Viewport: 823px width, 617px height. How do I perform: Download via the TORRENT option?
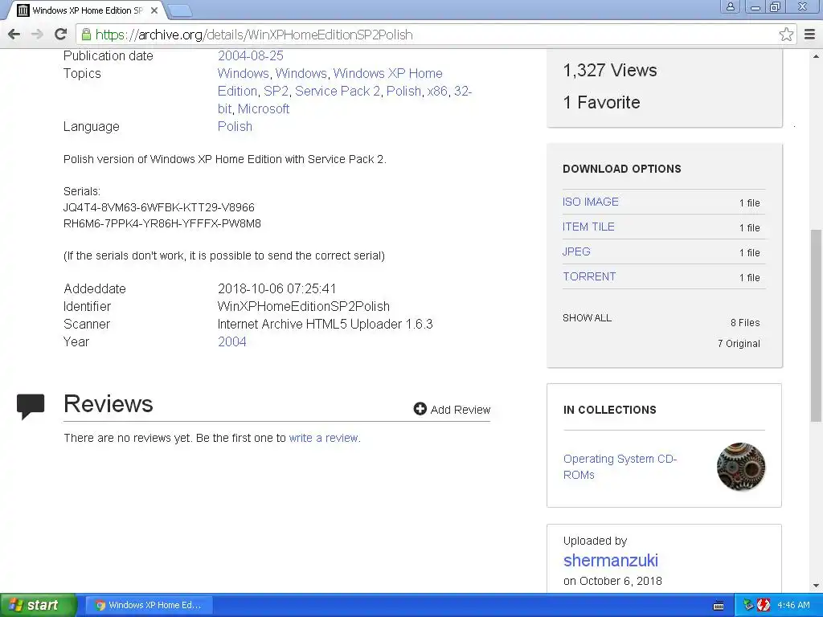click(589, 276)
